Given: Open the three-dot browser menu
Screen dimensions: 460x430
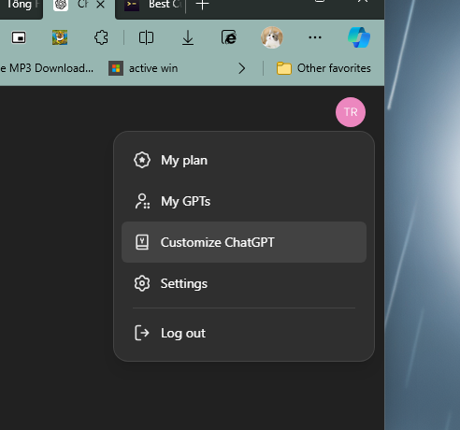Looking at the screenshot, I should pyautogui.click(x=315, y=37).
